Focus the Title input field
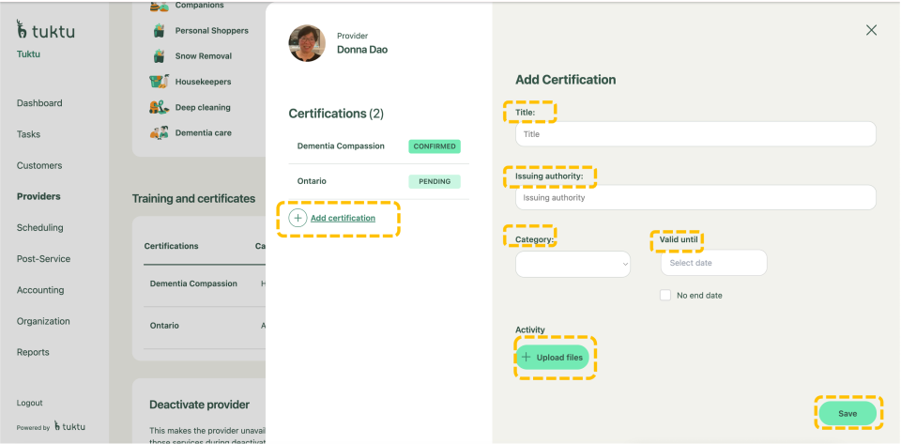 [x=695, y=134]
